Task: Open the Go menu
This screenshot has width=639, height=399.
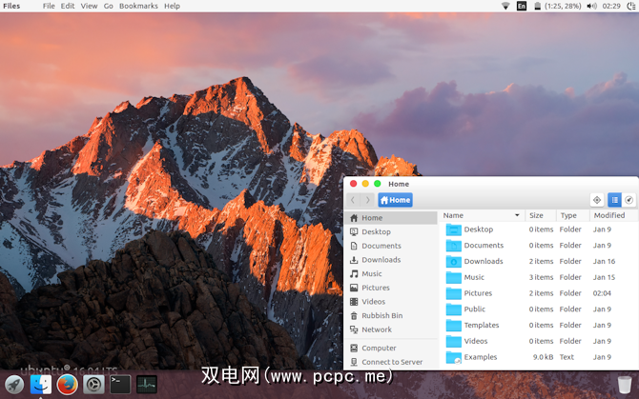Action: (108, 6)
